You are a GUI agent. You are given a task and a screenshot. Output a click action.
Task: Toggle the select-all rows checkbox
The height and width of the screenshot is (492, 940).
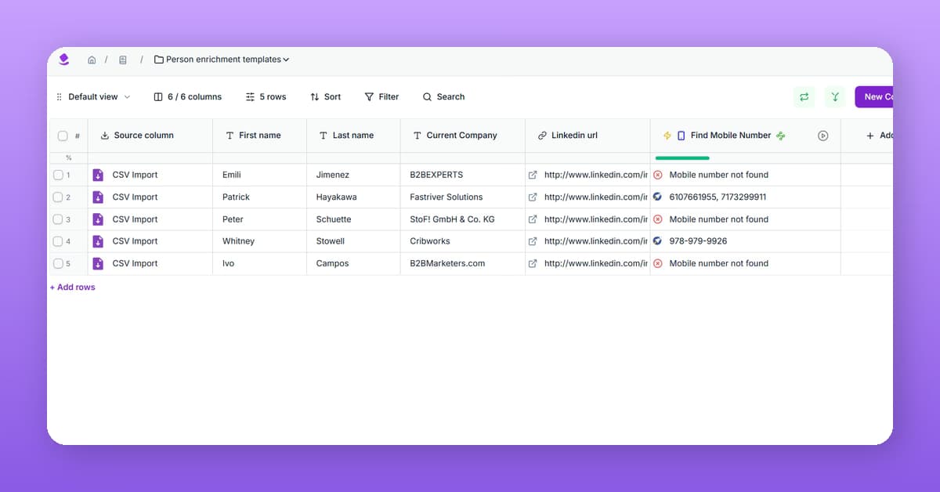[x=63, y=136]
